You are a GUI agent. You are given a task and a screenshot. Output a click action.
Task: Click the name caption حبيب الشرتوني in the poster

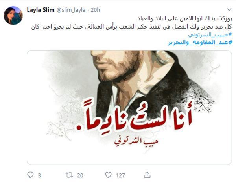click(136, 142)
